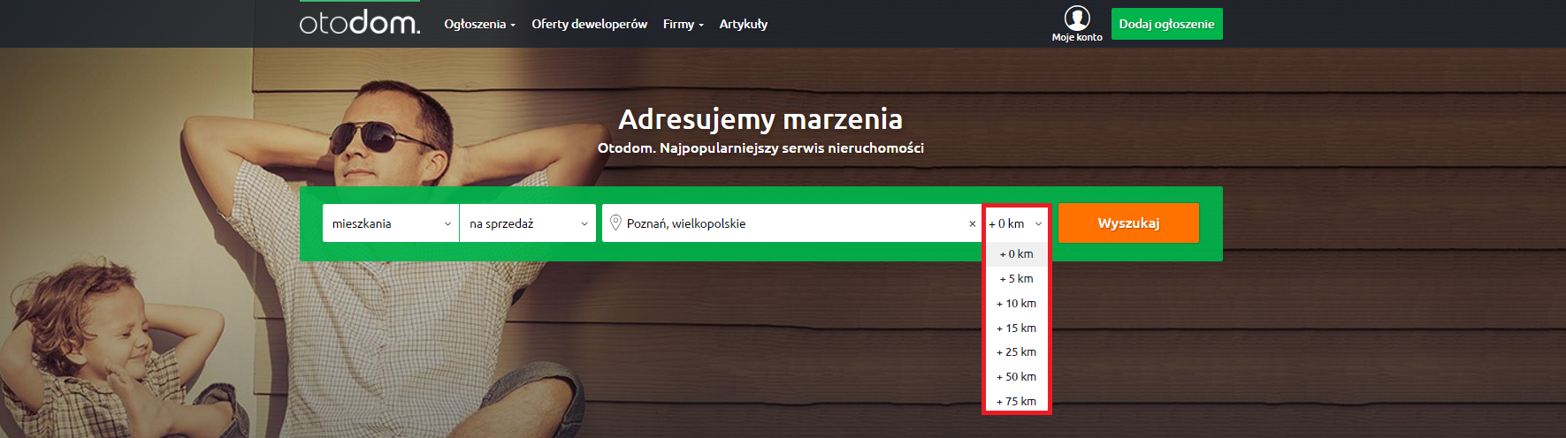This screenshot has height=438, width=1566.
Task: Expand the Firmy menu
Action: click(x=683, y=25)
